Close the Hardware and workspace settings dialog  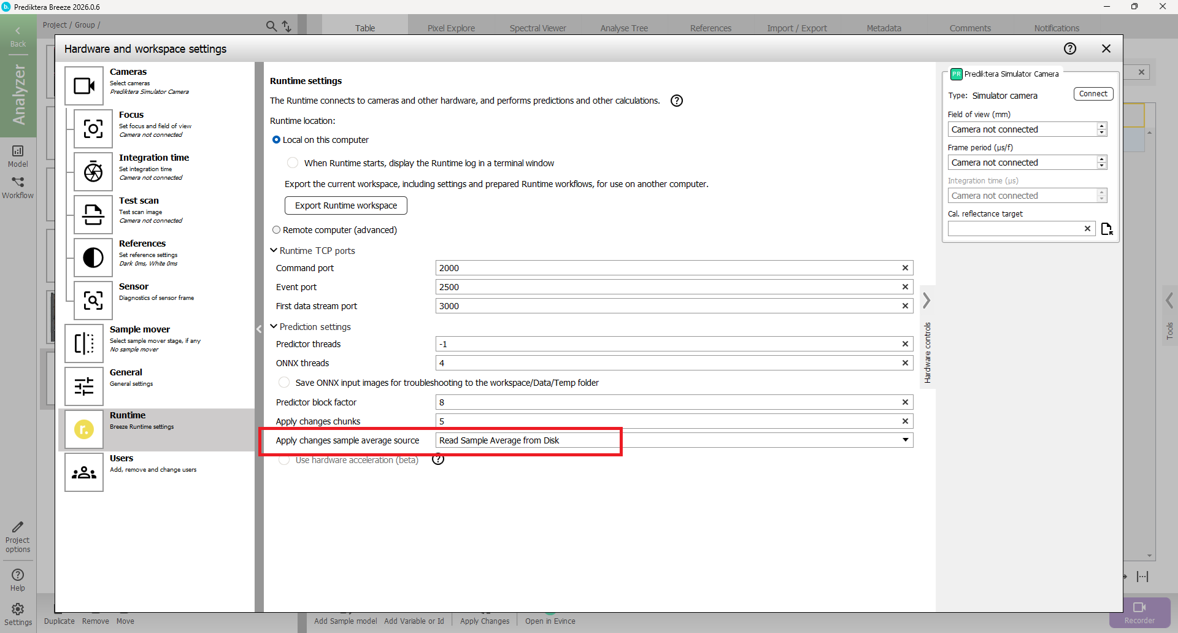1106,48
